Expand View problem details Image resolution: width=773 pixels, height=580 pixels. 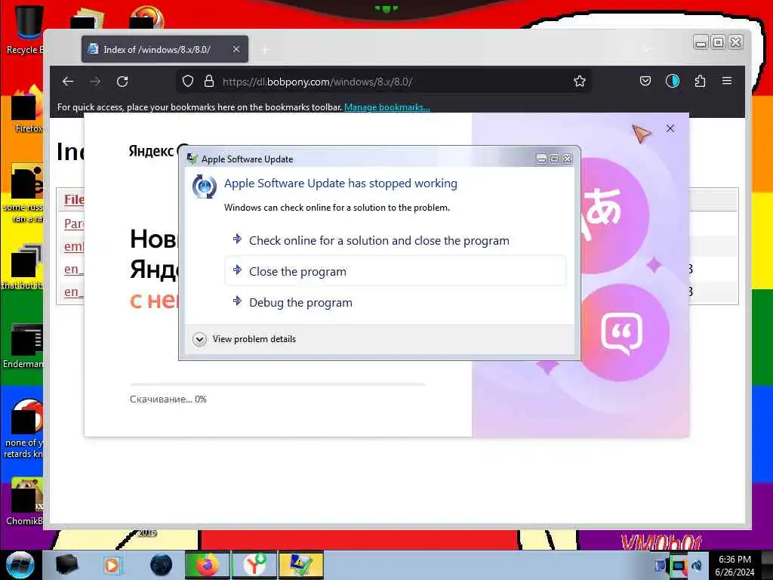tap(245, 339)
